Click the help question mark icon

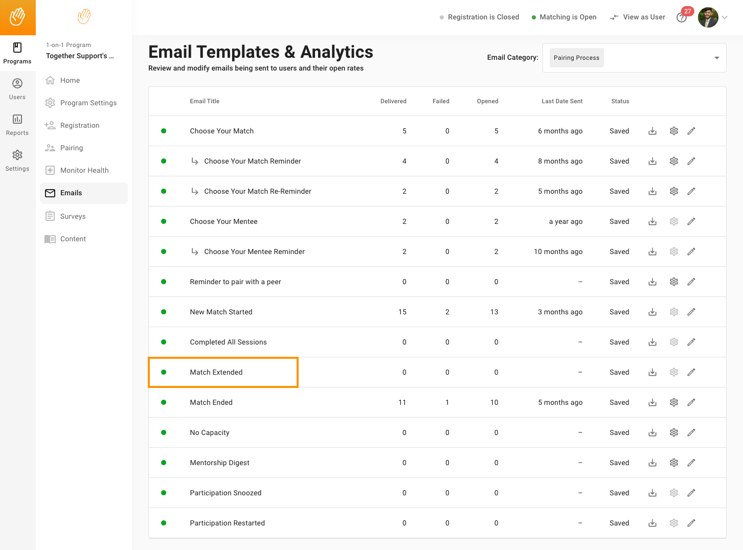click(x=681, y=18)
